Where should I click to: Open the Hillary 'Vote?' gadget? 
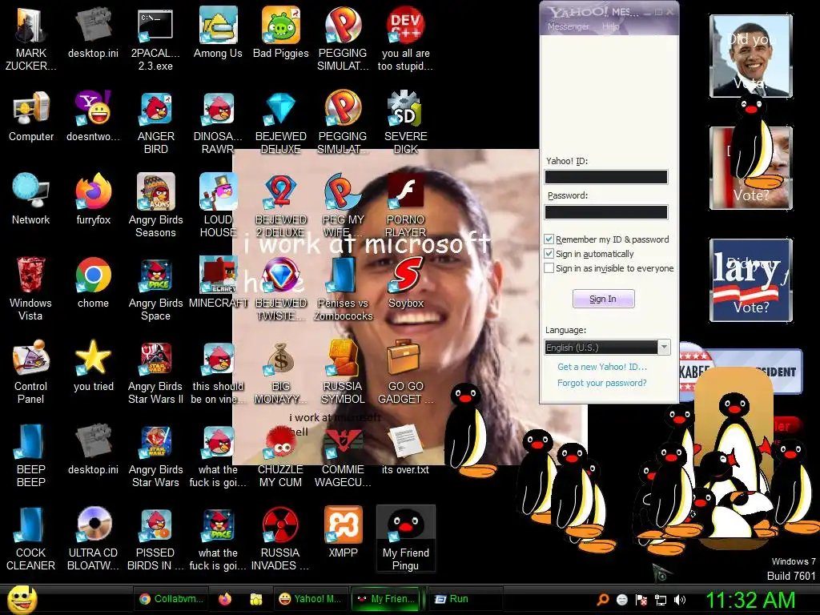point(751,279)
